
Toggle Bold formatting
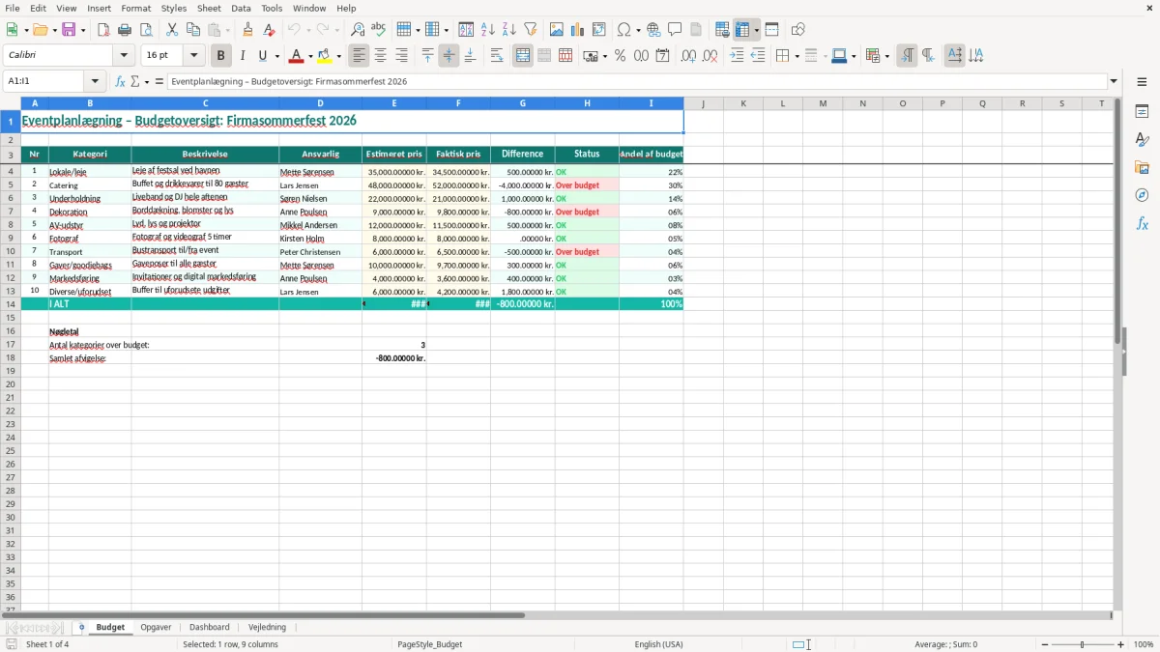[220, 56]
